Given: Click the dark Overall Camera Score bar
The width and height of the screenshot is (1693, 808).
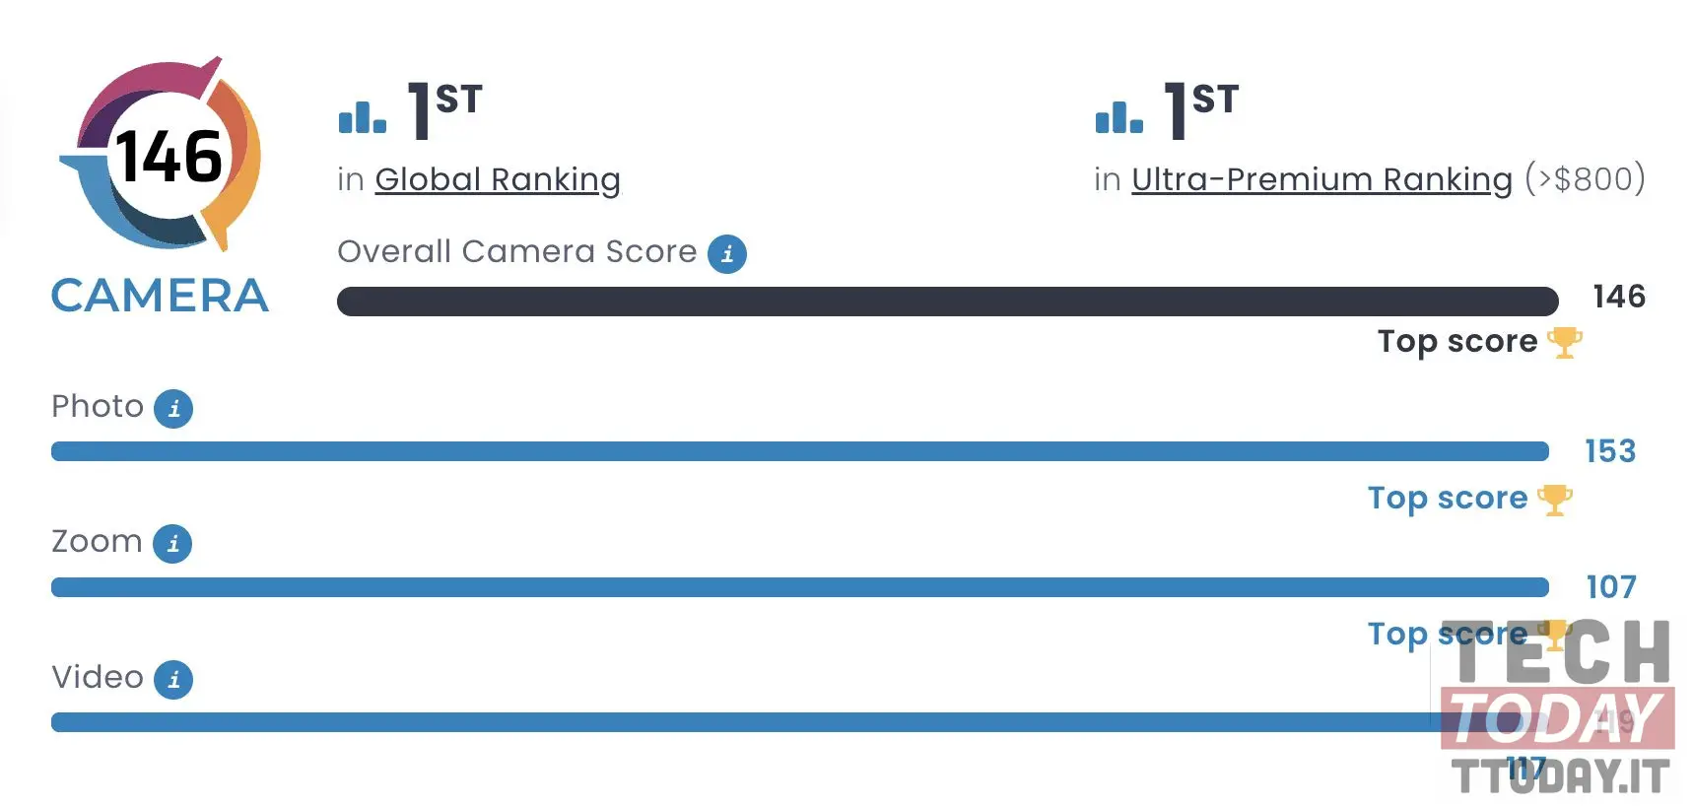Looking at the screenshot, I should (948, 302).
